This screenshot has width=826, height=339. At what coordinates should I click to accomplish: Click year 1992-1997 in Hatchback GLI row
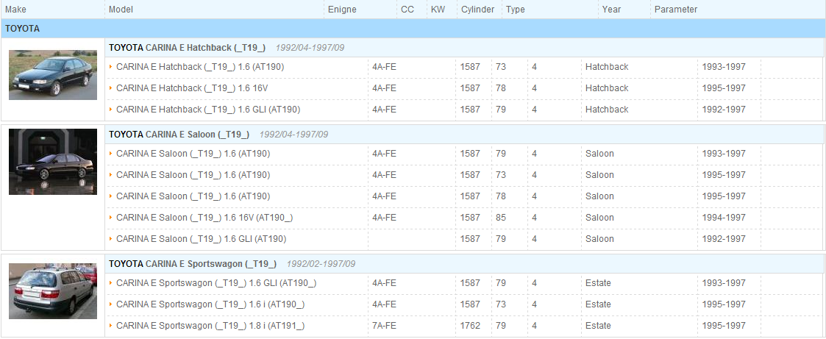pos(724,110)
